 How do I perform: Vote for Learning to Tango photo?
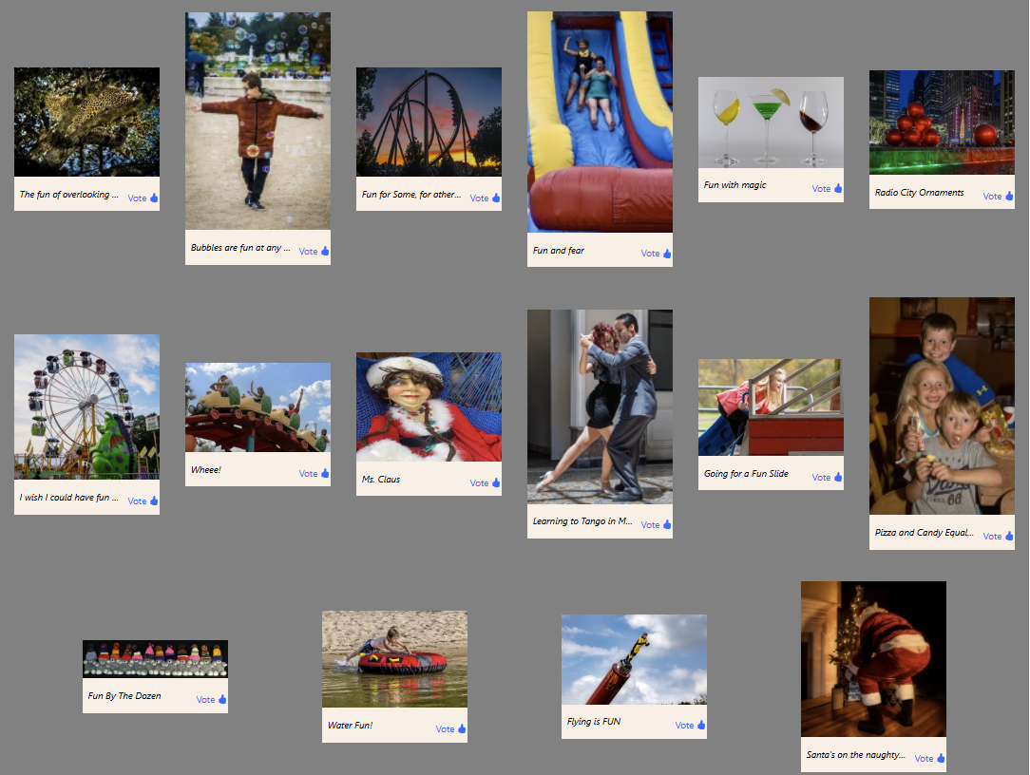click(x=656, y=525)
